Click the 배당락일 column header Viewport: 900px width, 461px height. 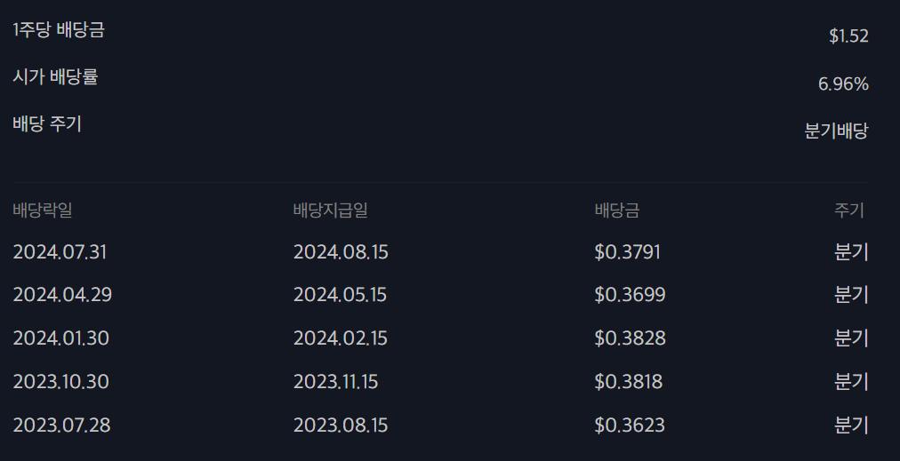pyautogui.click(x=43, y=210)
